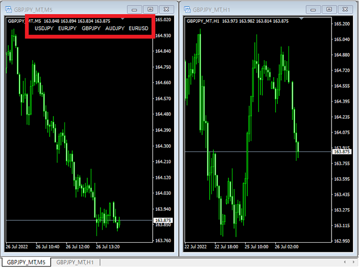
Task: Click the 164.840 price level on the M5 scale
Action: click(x=163, y=51)
